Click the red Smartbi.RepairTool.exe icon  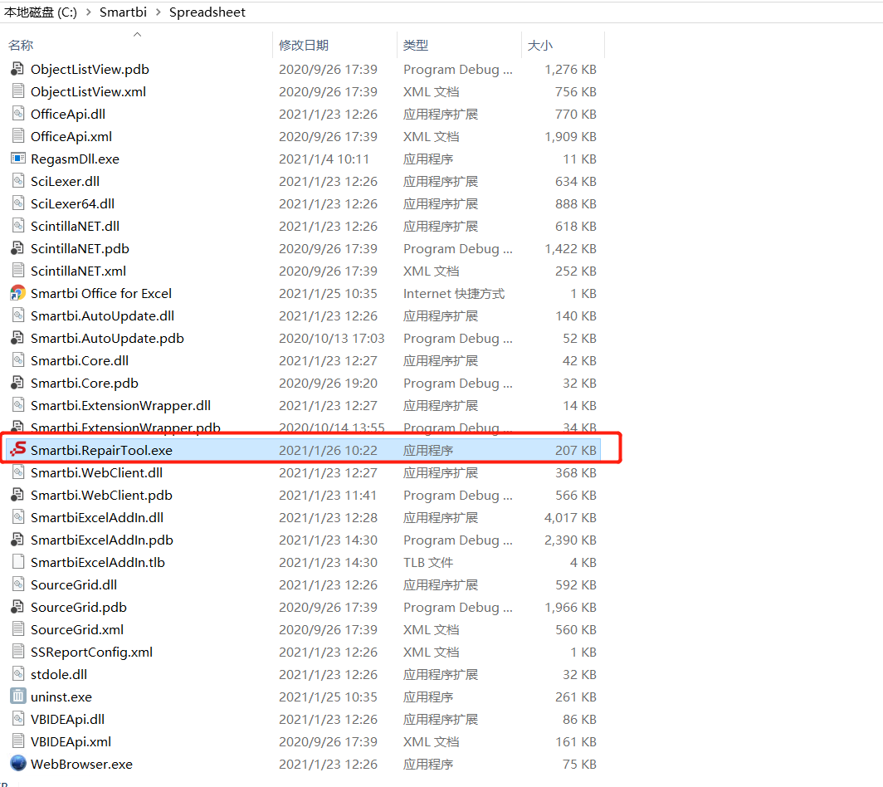[18, 450]
